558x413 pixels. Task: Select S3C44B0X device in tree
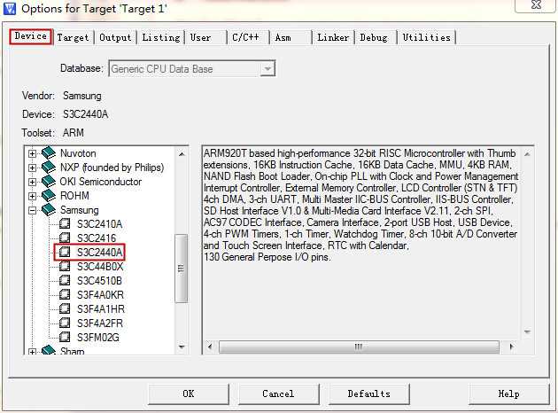click(x=100, y=266)
